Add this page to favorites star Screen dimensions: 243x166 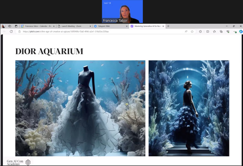pyautogui.click(x=192, y=31)
